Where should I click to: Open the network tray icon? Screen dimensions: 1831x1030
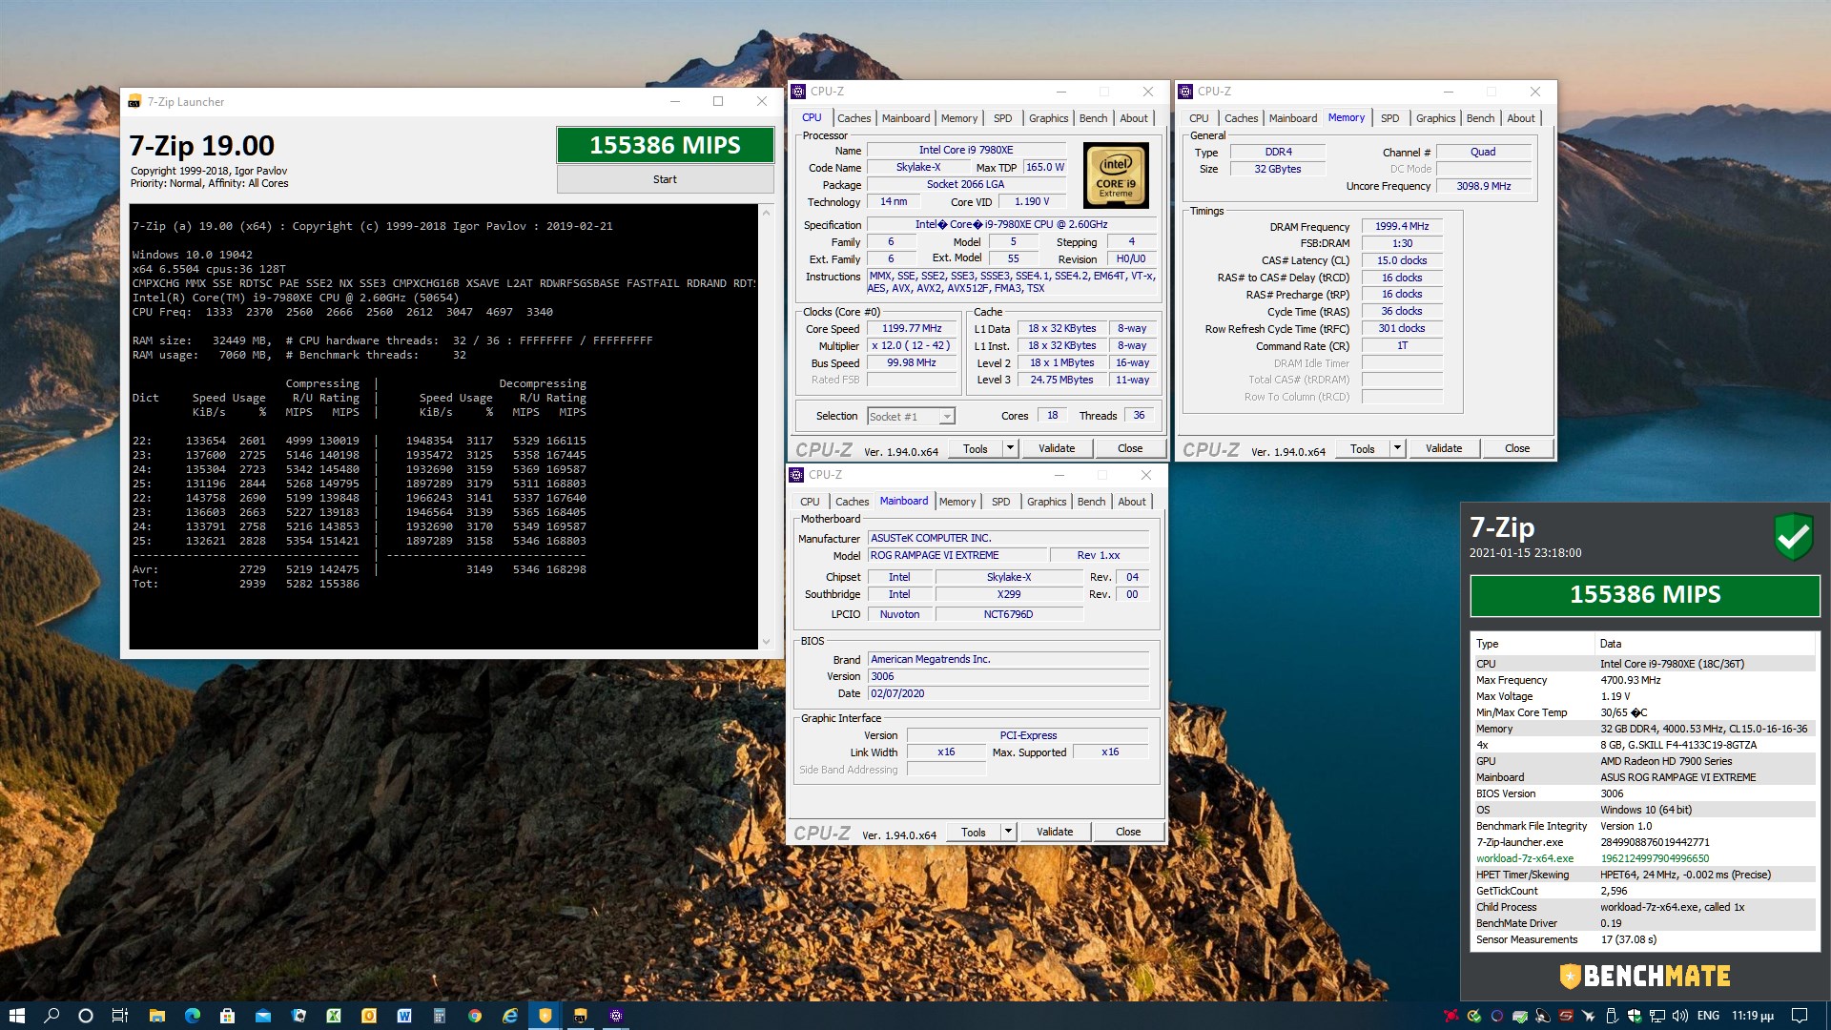1657,1016
